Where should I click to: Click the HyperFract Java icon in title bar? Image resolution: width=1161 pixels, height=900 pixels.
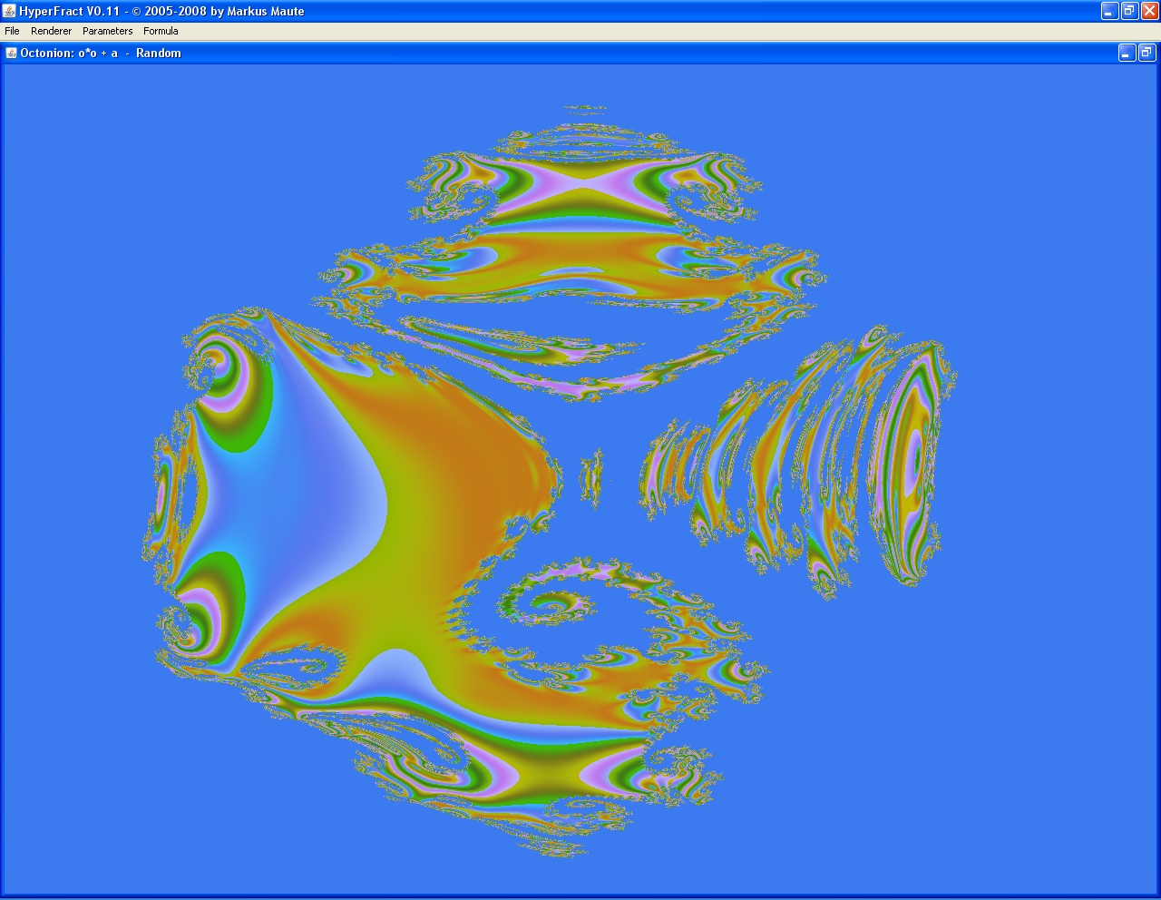tap(9, 11)
